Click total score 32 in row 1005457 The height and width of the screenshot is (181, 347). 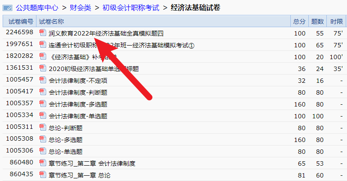302,81
